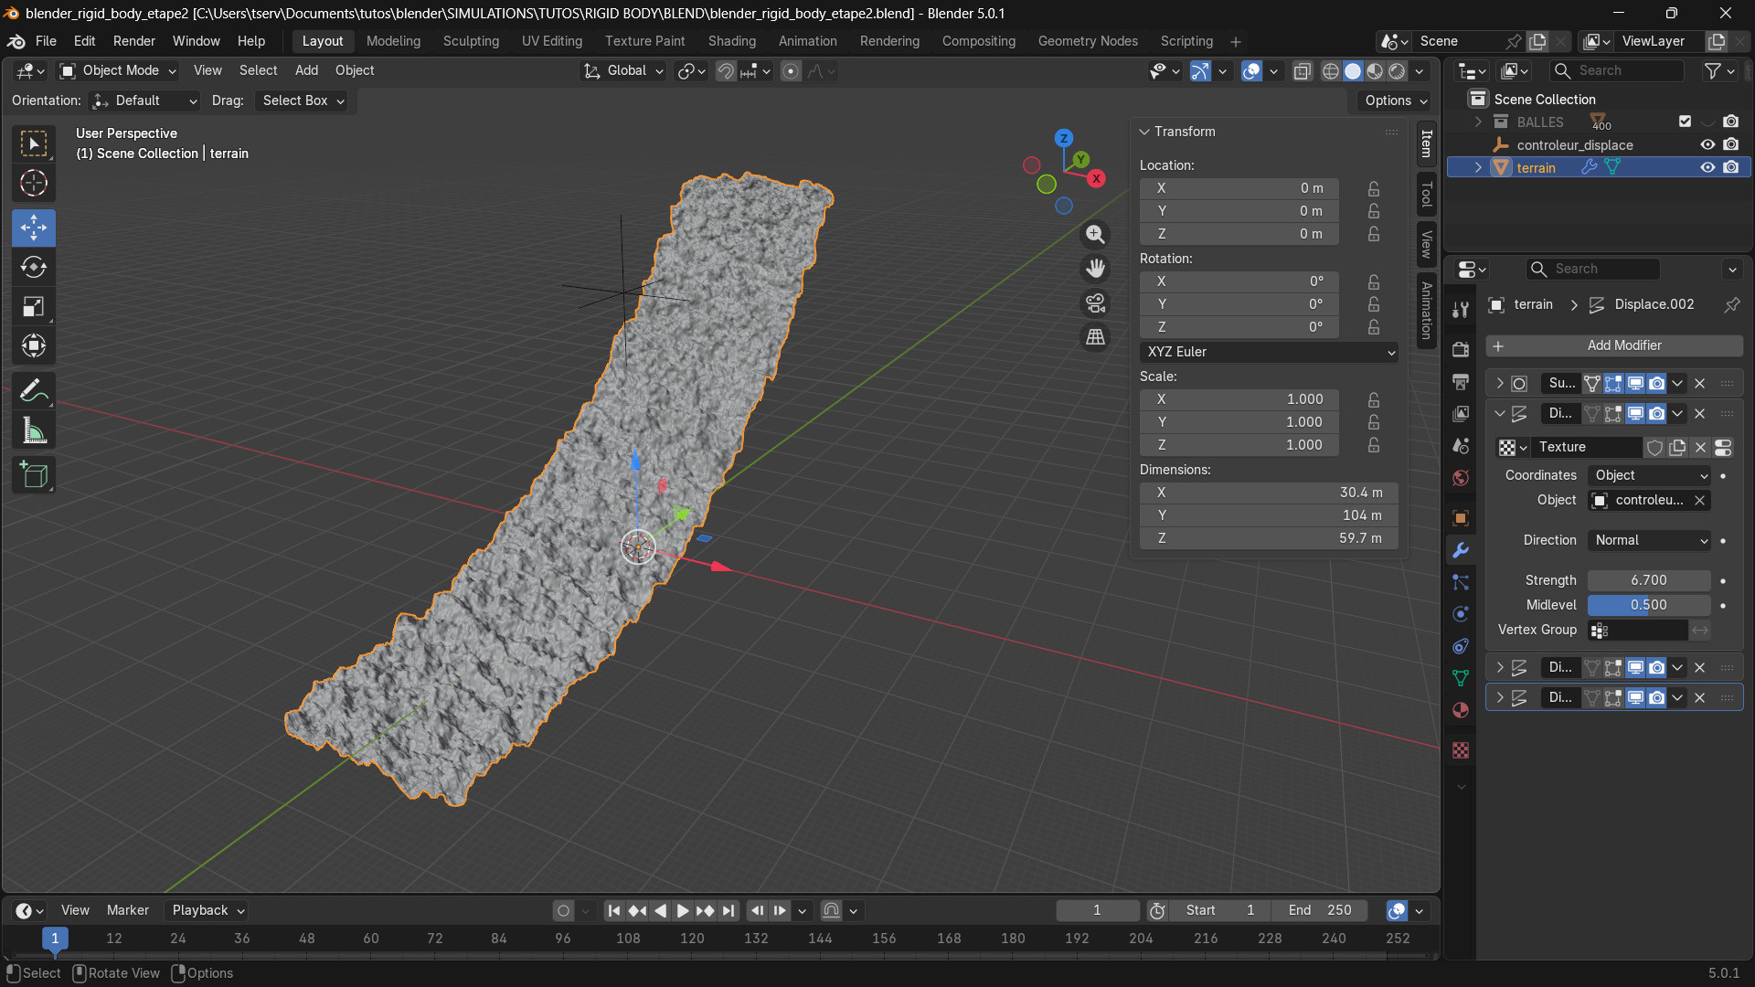The height and width of the screenshot is (987, 1755).
Task: Unlock the X location lock icon
Action: (x=1373, y=188)
